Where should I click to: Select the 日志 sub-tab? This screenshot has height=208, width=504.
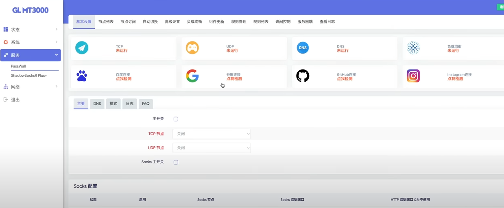(129, 104)
